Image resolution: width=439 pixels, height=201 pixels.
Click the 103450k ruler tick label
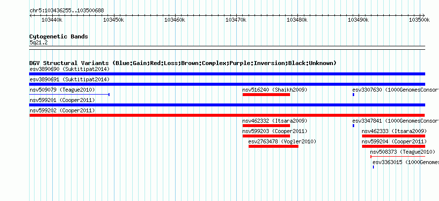pyautogui.click(x=113, y=20)
